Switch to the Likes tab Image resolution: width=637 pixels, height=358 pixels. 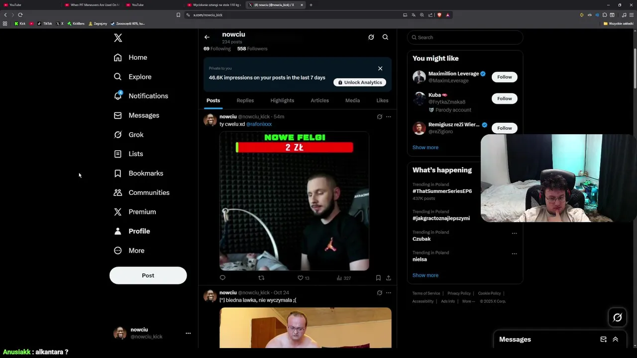[x=382, y=100]
